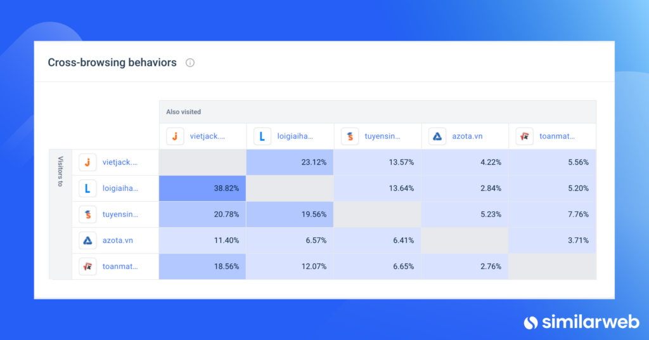This screenshot has width=649, height=340.
Task: Click the loigiaiha favicon in column header
Action: [x=262, y=136]
